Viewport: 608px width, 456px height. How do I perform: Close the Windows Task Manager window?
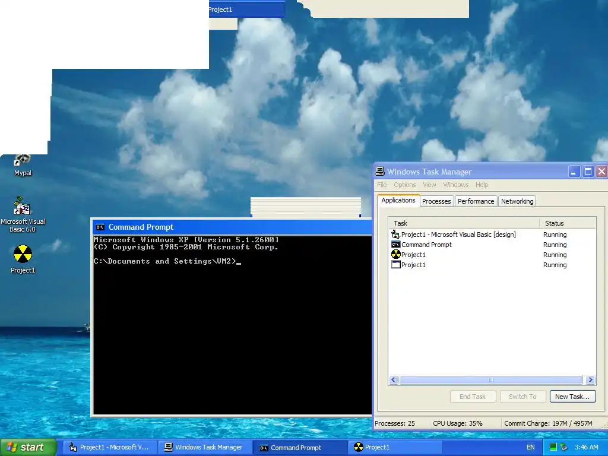(601, 172)
